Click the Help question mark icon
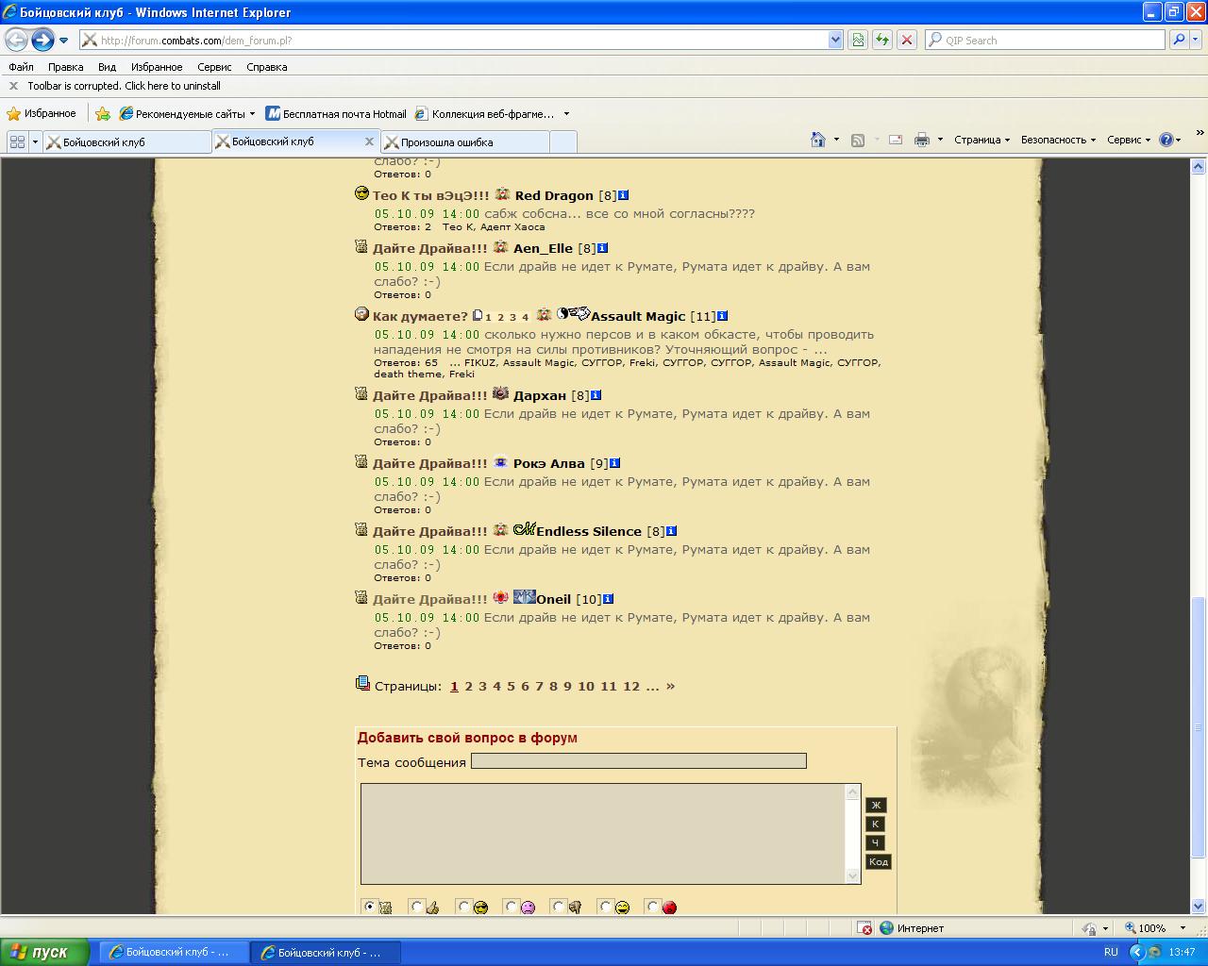The image size is (1208, 966). coord(1166,140)
